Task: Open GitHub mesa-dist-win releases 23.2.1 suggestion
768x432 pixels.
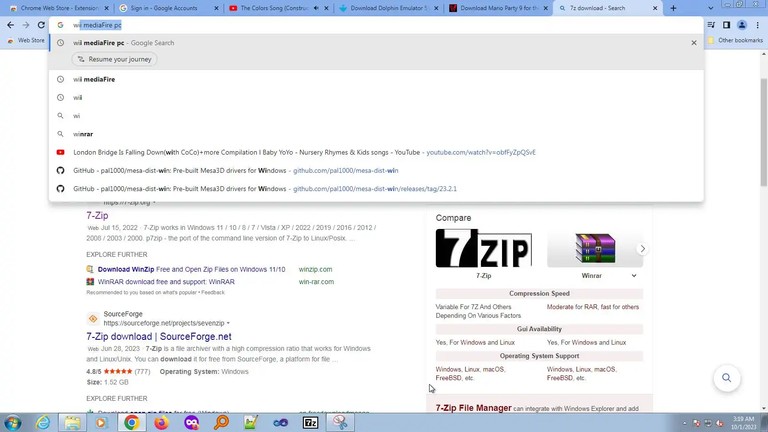Action: tap(376, 189)
